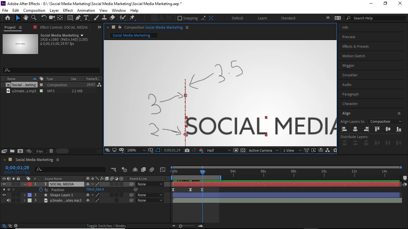Open the File menu
The height and width of the screenshot is (229, 408).
coord(5,10)
